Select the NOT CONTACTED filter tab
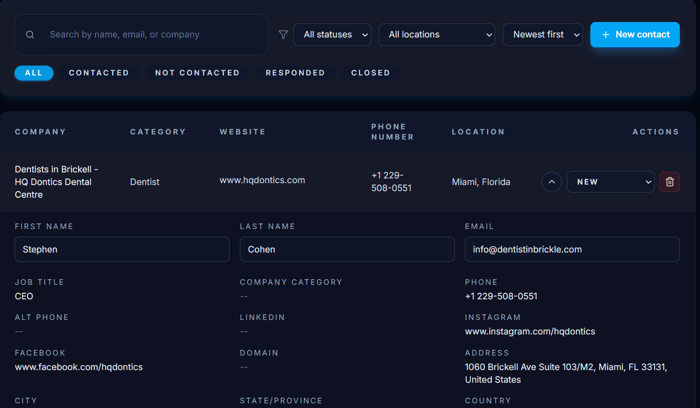This screenshot has width=700, height=408. point(198,73)
